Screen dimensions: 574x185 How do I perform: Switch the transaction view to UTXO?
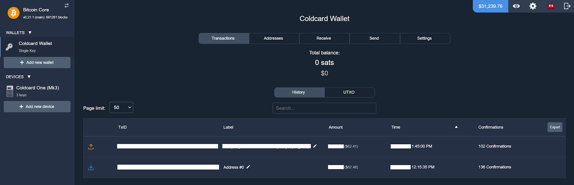pos(349,92)
